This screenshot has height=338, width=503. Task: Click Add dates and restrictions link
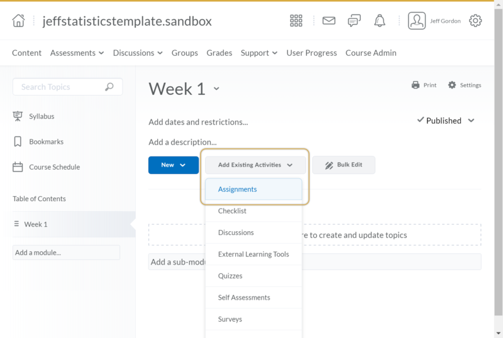pyautogui.click(x=198, y=122)
